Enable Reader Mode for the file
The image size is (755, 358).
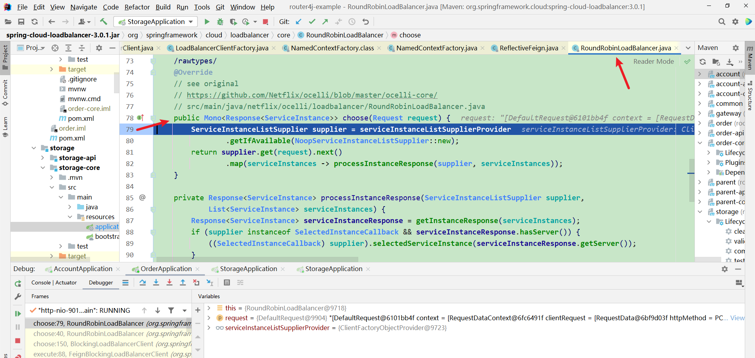[x=654, y=61]
